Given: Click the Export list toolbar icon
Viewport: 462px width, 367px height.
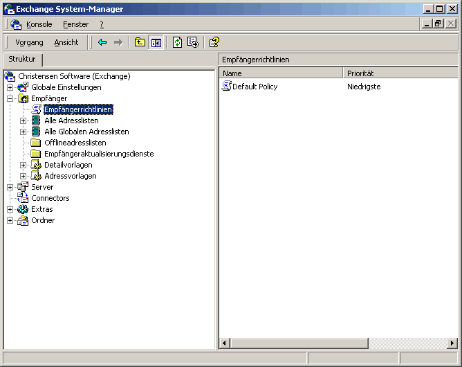Looking at the screenshot, I should (193, 42).
